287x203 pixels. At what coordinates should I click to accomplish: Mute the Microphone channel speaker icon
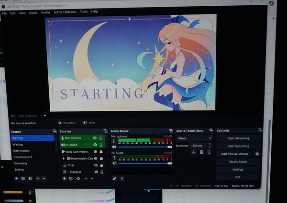(x=114, y=147)
